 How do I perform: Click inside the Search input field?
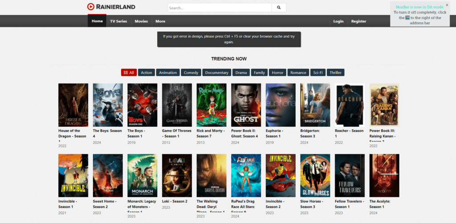(219, 8)
